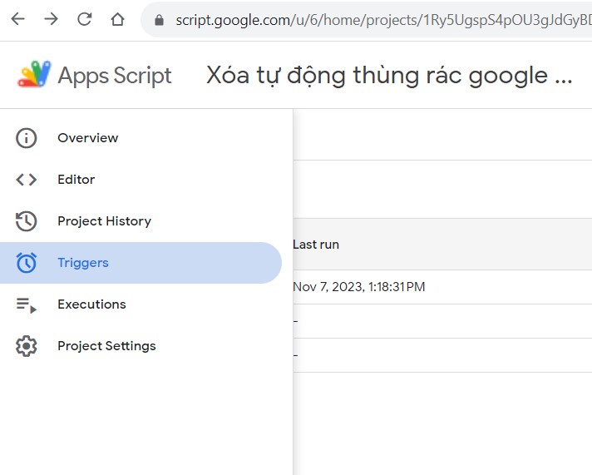Click the URL address bar

click(366, 20)
